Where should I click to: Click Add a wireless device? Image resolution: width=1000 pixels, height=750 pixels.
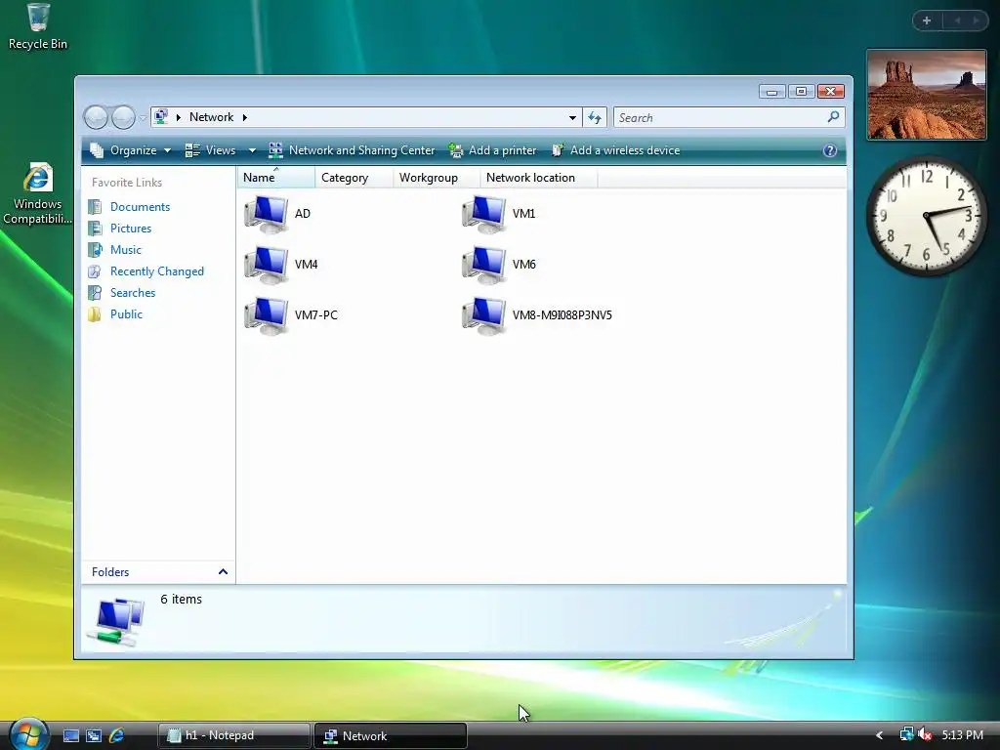615,150
